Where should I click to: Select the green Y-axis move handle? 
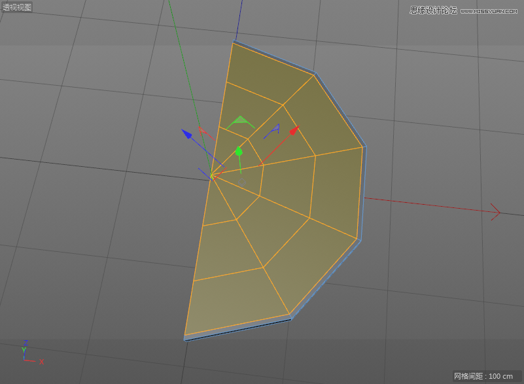tap(239, 152)
